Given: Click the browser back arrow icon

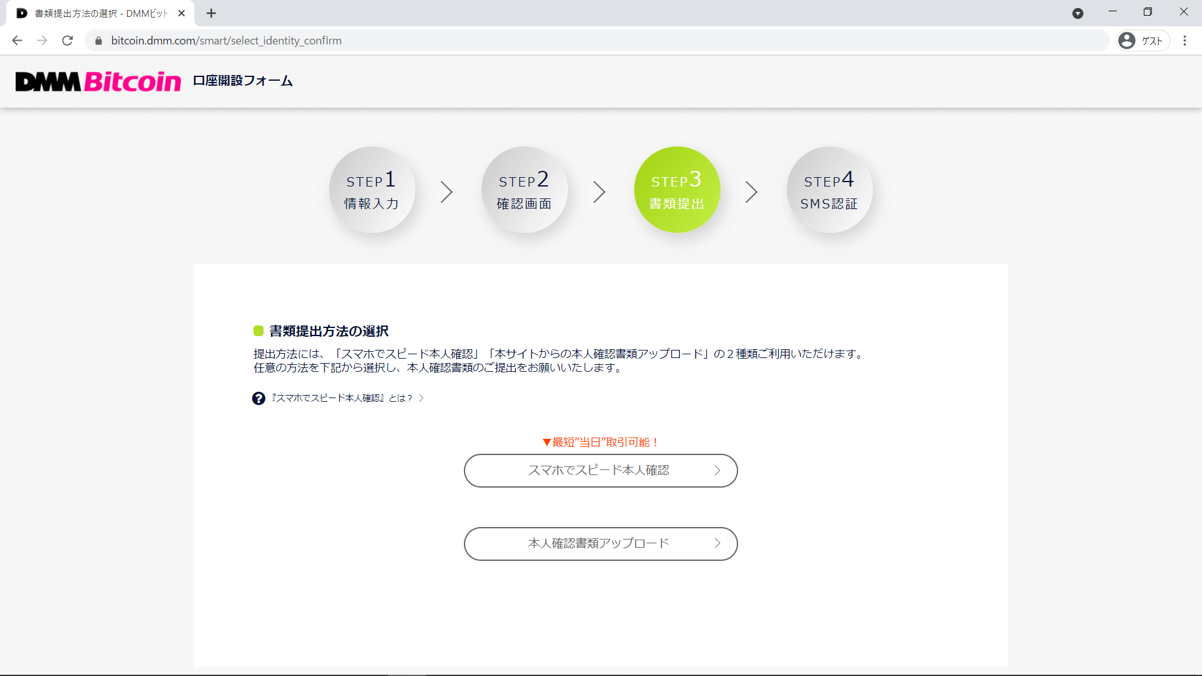Looking at the screenshot, I should pos(17,41).
